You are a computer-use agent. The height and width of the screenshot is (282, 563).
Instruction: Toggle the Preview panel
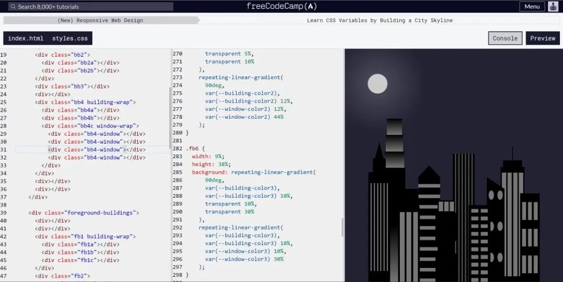[543, 39]
